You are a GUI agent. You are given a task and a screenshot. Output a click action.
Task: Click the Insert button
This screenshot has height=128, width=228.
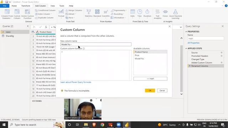pos(150,79)
